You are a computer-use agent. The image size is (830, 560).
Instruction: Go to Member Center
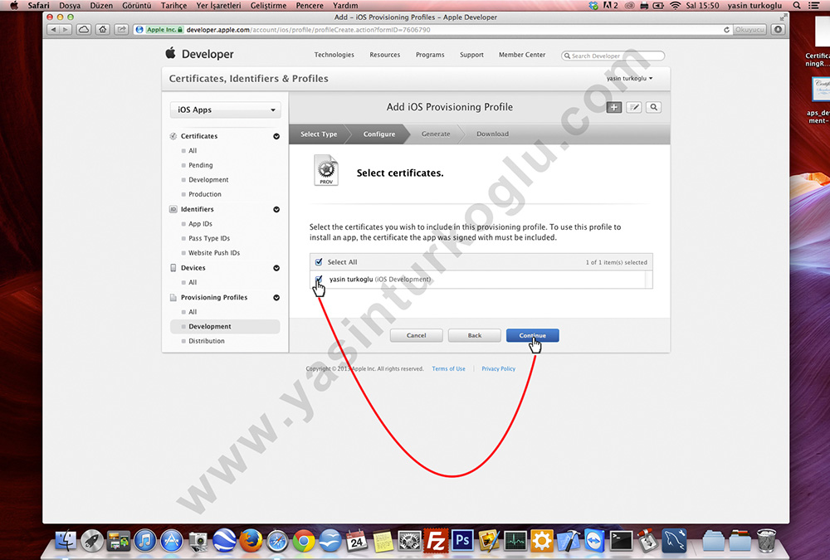522,55
